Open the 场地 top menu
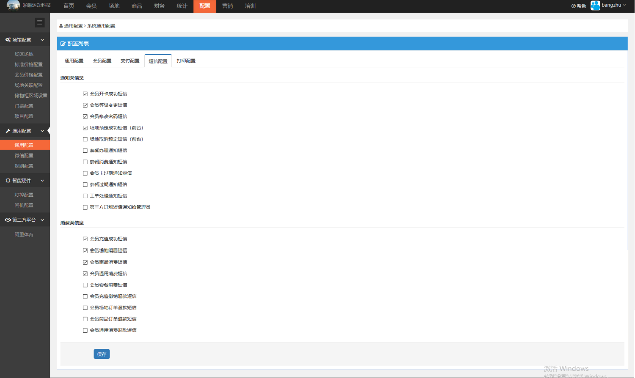 pos(114,6)
